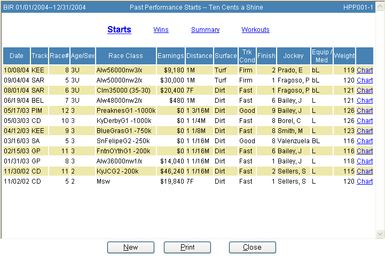The height and width of the screenshot is (256, 385).
Task: Switch to the Summary tab
Action: [205, 30]
